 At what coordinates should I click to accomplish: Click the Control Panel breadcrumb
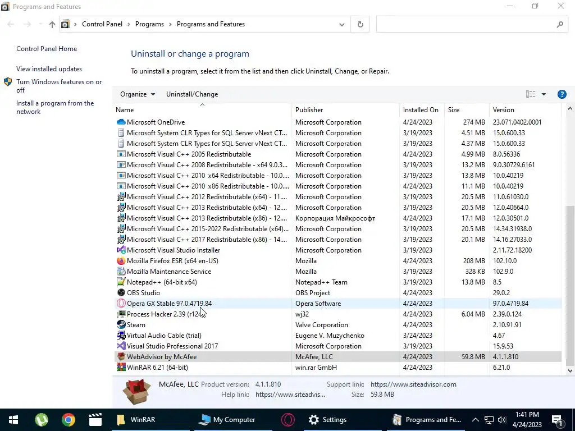[102, 24]
